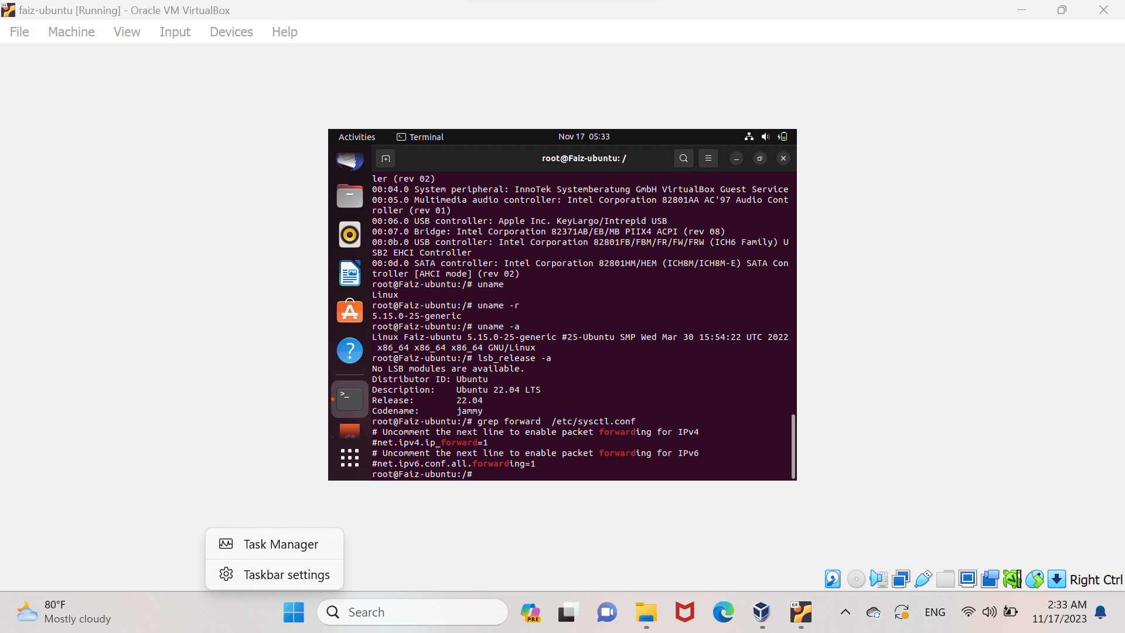
Task: Click the Windows Start button
Action: pos(294,612)
